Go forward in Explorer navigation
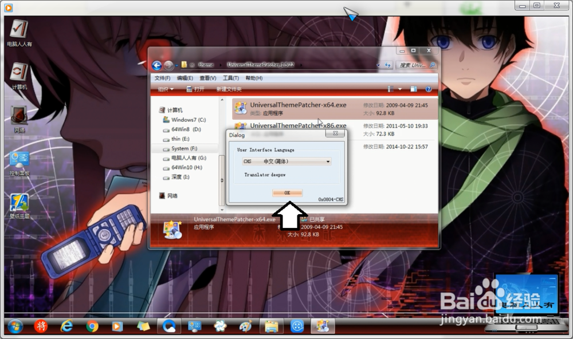 (x=168, y=65)
